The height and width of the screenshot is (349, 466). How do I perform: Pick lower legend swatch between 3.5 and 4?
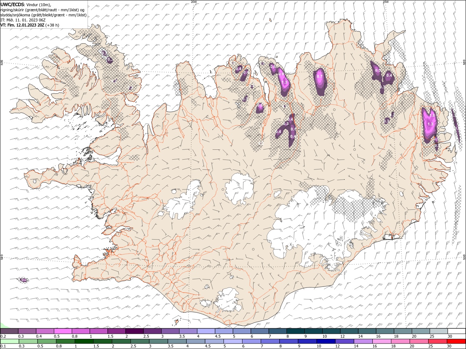pos(177,342)
